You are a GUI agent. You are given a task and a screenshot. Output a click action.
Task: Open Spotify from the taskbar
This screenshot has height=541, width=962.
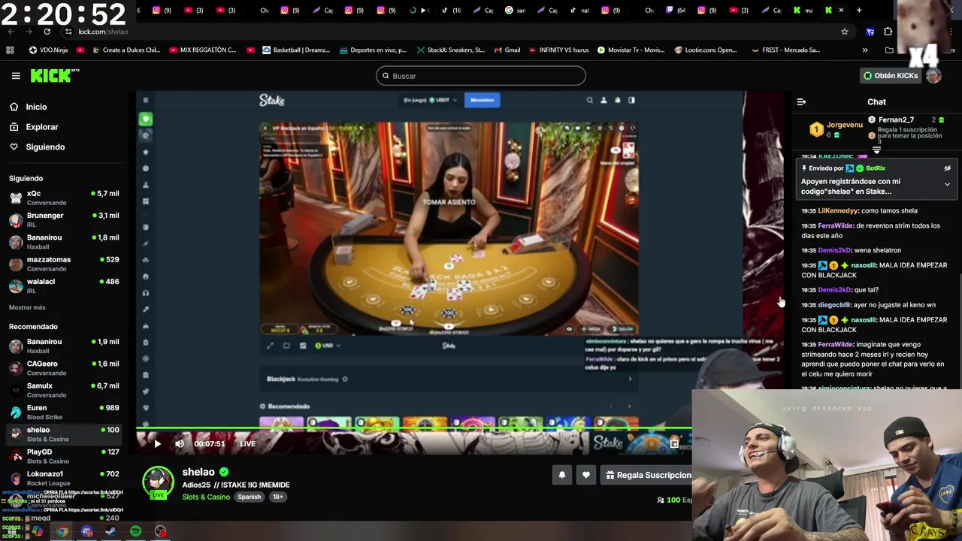coord(135,531)
